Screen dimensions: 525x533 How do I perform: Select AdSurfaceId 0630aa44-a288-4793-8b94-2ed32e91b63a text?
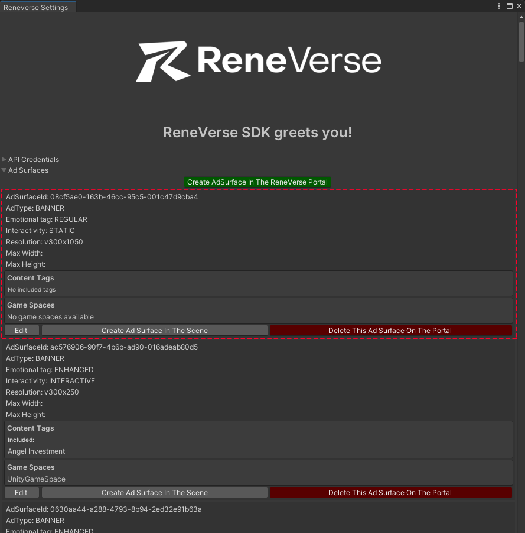(104, 509)
